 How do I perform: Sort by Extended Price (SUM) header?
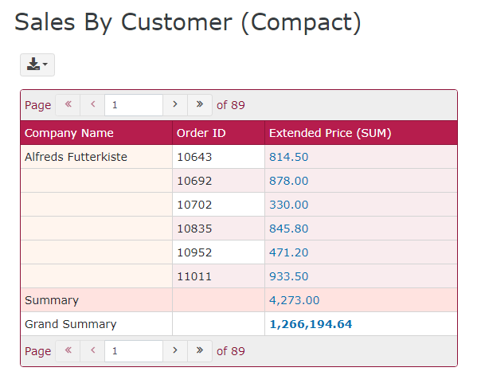330,133
